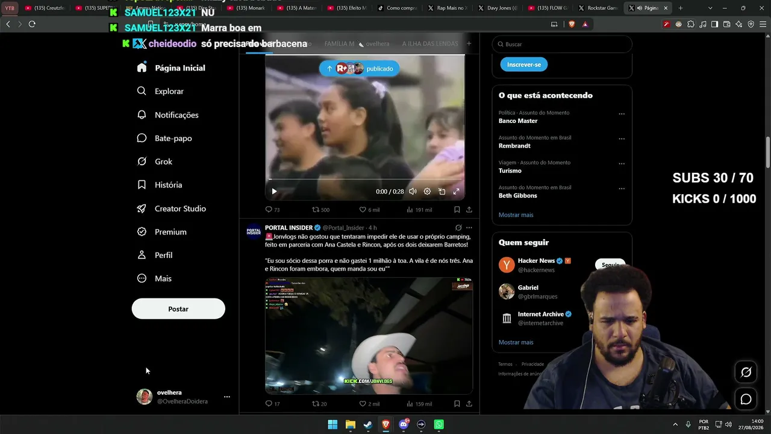Open the browser hamburger menu

point(763,24)
